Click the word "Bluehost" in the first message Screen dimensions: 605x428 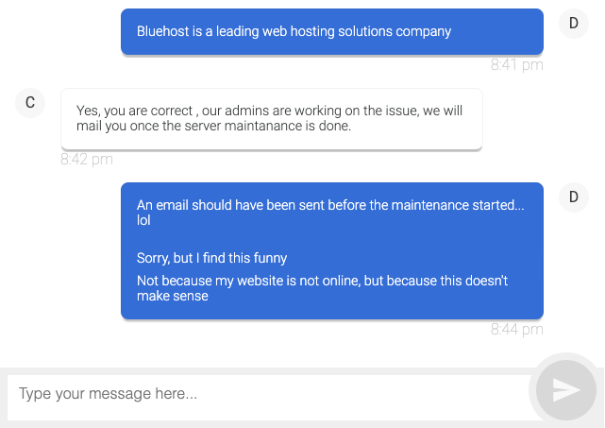point(164,31)
